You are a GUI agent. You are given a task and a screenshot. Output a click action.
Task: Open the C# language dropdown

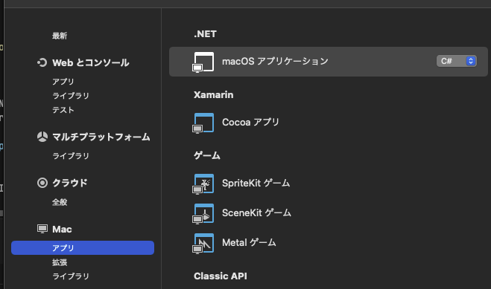tap(457, 61)
